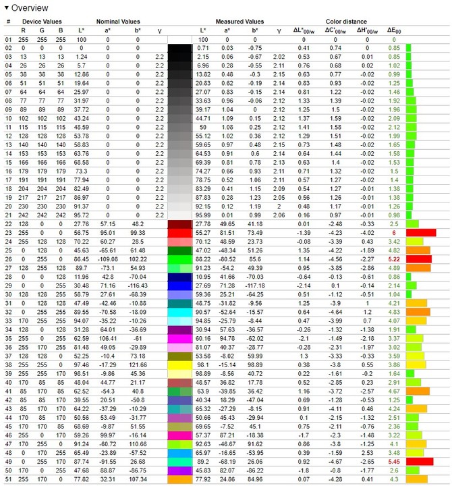Click measured L* value 55.27
452x488 pixels.
[x=203, y=233]
